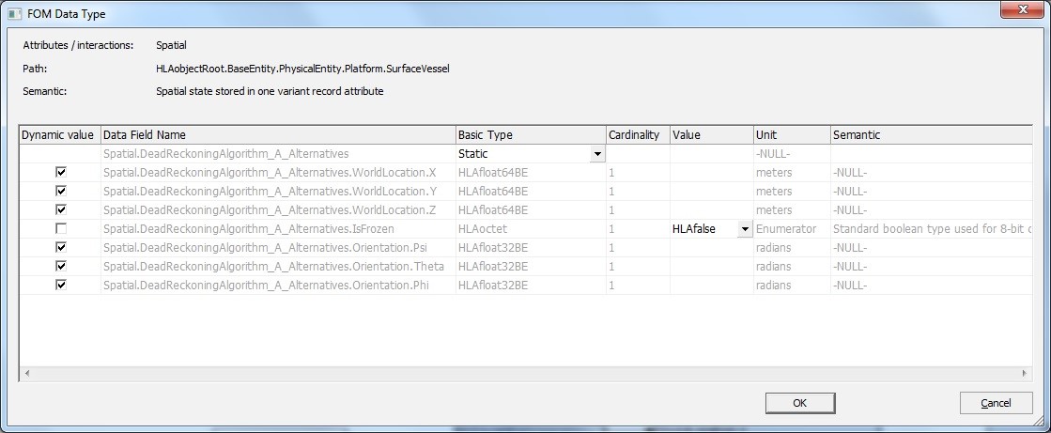This screenshot has width=1051, height=433.
Task: Click the OK button
Action: pos(799,403)
